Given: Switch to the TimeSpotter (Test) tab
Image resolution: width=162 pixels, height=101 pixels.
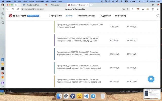Looking at the screenshot, I should click(x=32, y=5).
